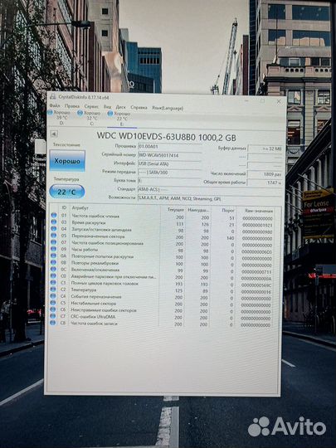Click status icon for attribute C0 emergency parking
The width and height of the screenshot is (336, 448).
tap(53, 276)
